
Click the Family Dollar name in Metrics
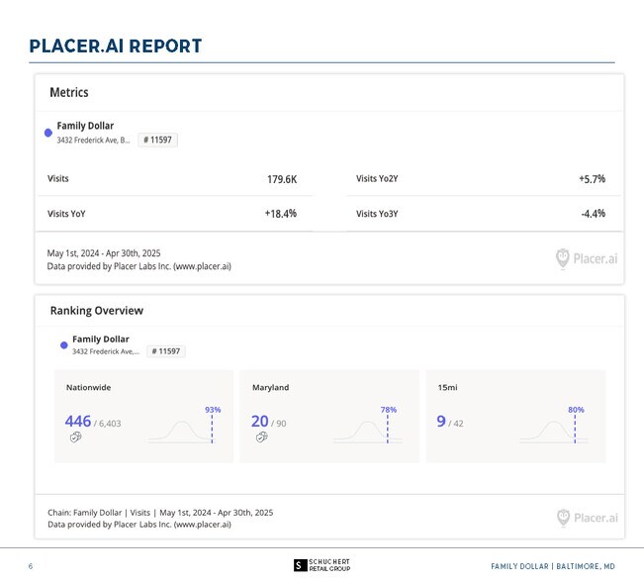[x=85, y=126]
